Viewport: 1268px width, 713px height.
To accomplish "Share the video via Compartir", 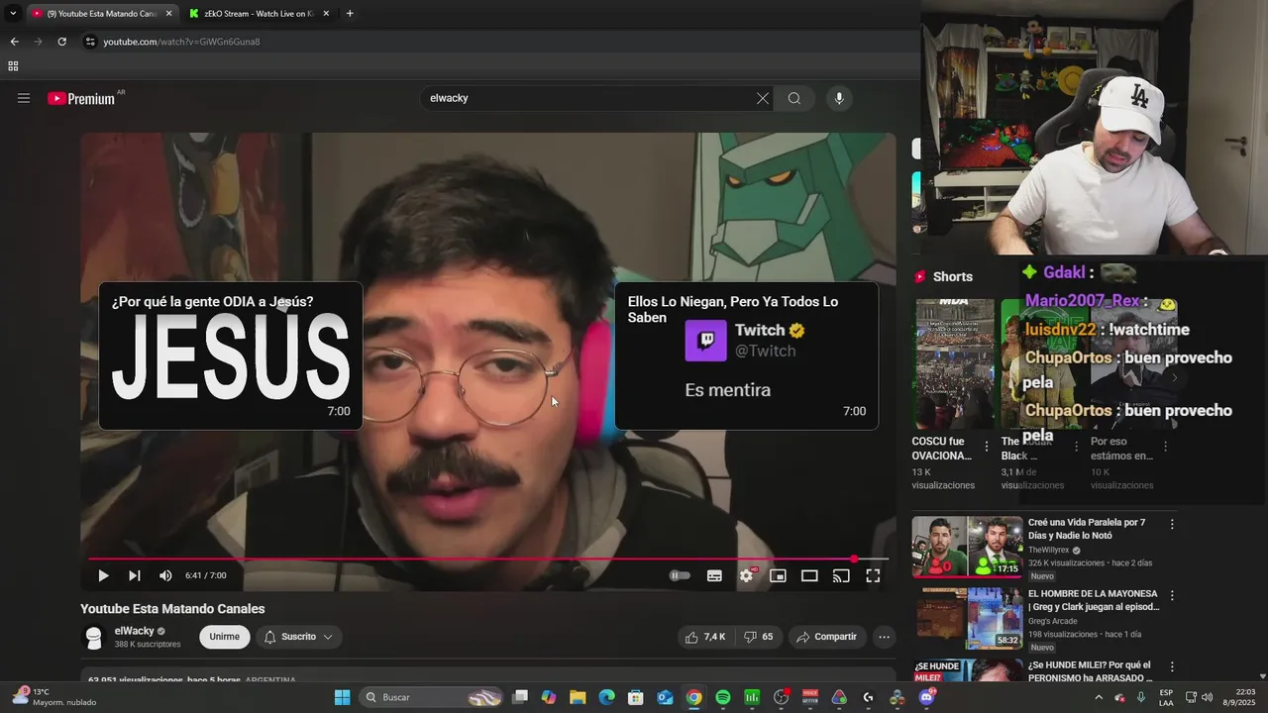I will point(827,637).
